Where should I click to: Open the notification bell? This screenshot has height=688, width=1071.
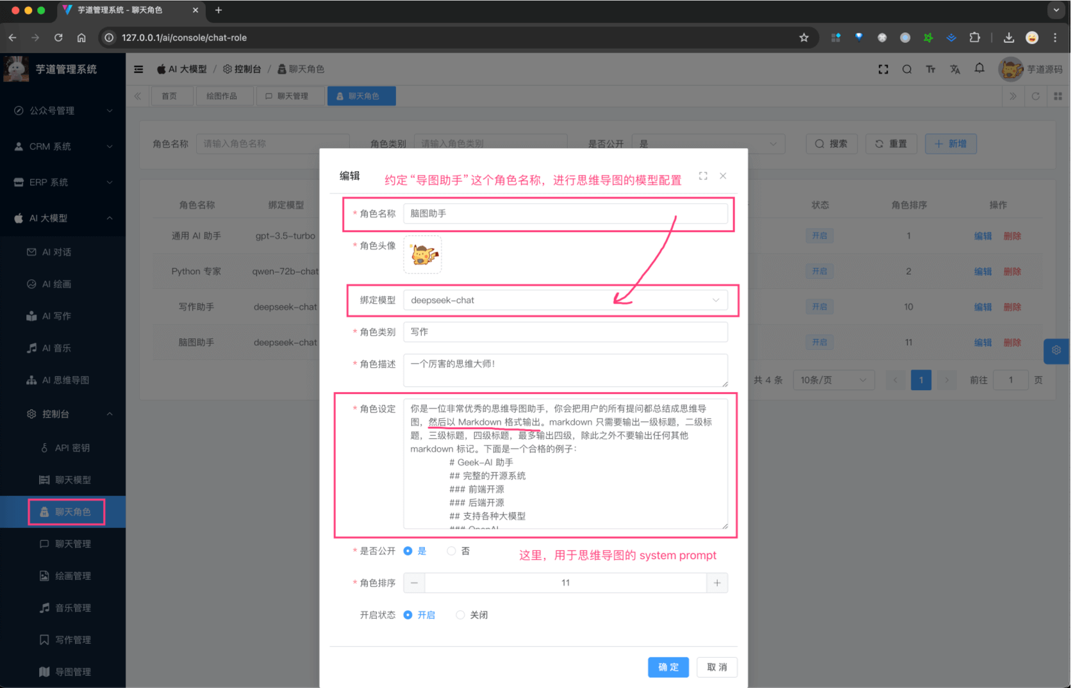[x=979, y=69]
